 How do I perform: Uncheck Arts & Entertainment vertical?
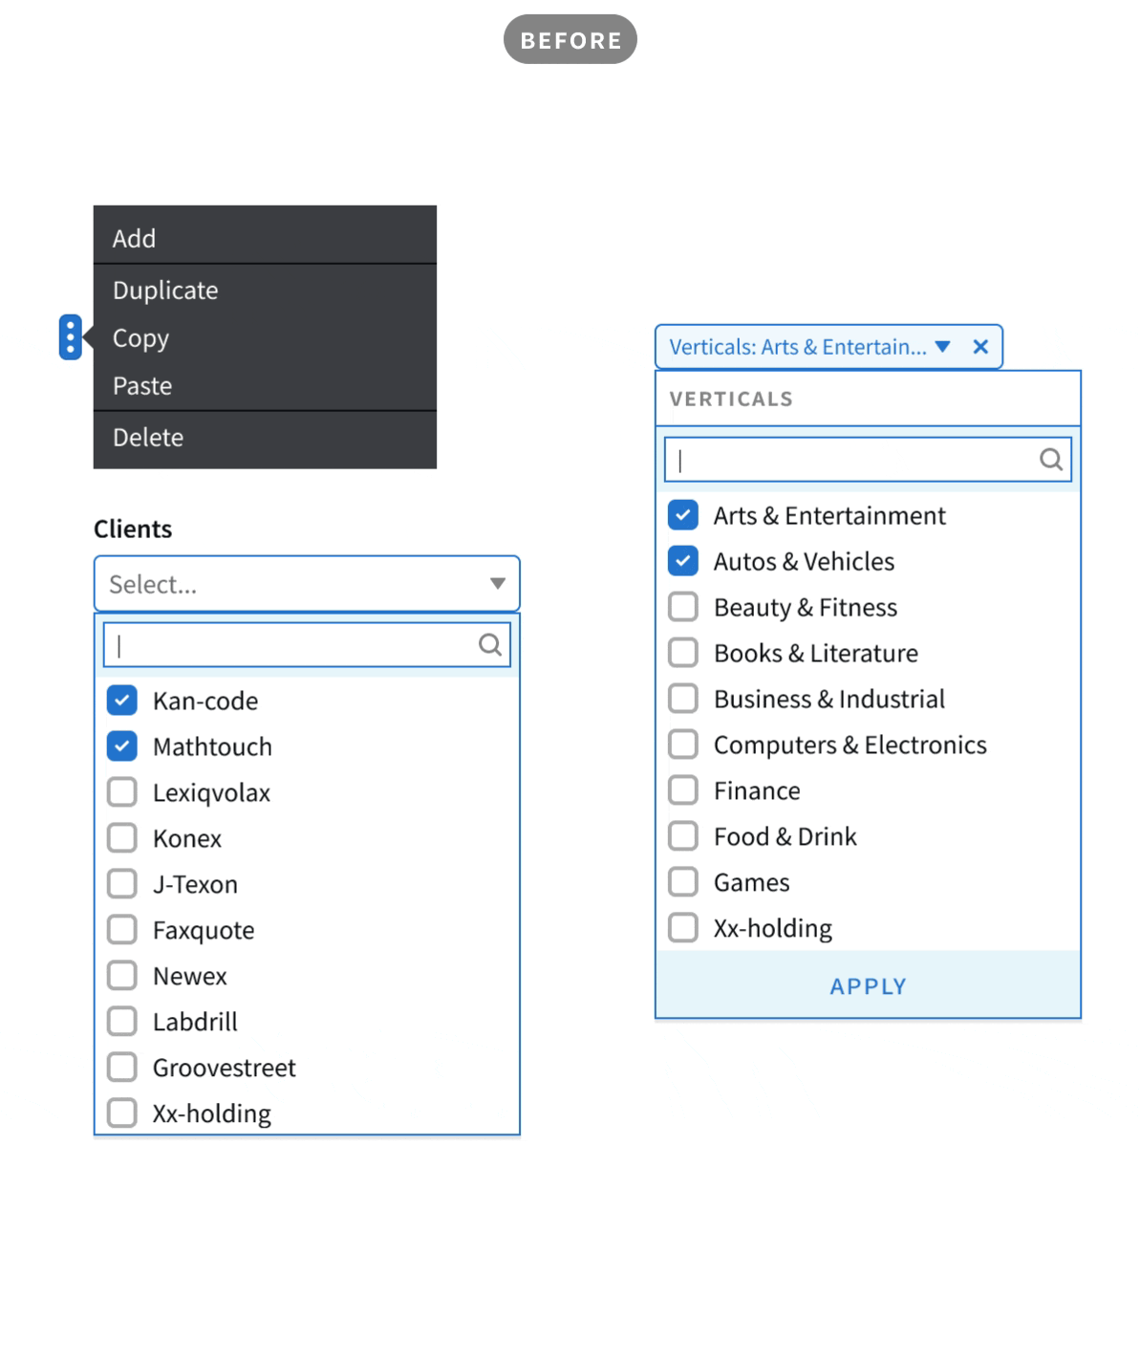[x=683, y=515]
